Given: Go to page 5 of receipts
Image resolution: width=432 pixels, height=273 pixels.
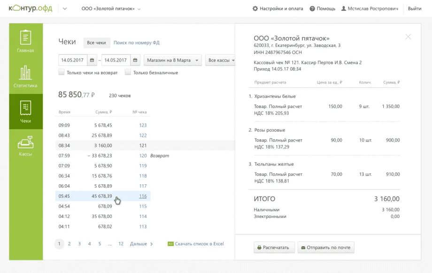Looking at the screenshot, I should pyautogui.click(x=100, y=244).
